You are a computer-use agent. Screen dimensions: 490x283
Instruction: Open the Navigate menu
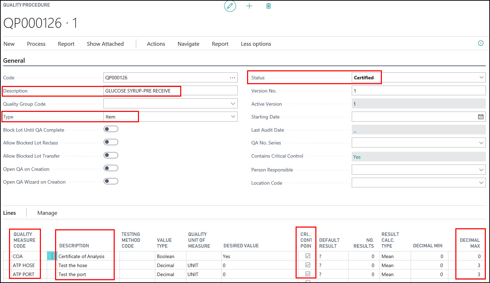click(x=188, y=44)
